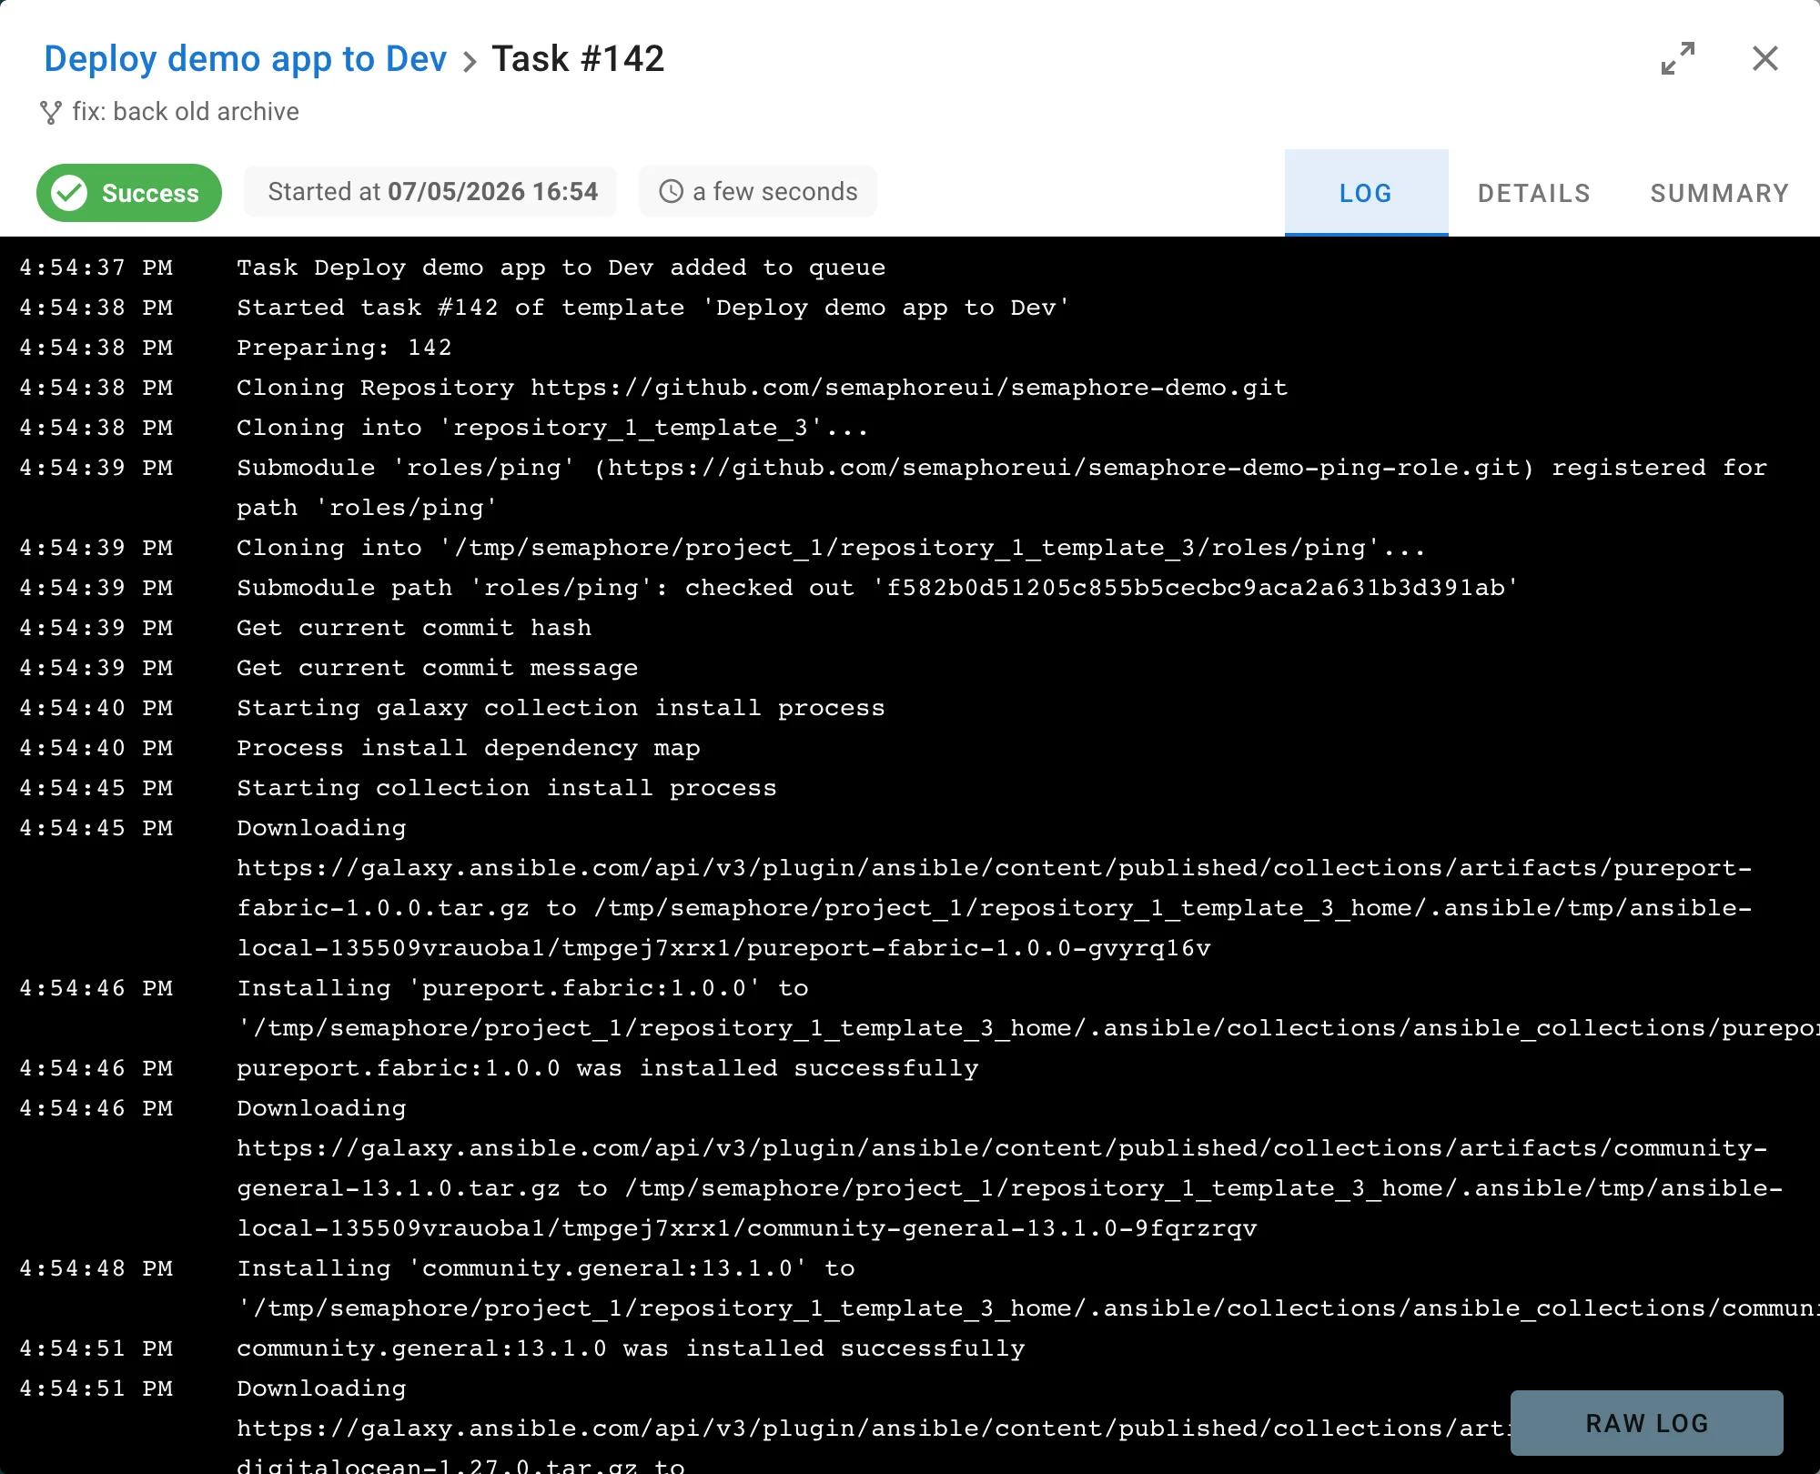Click the 4:54:48 PM timestamp
The height and width of the screenshot is (1474, 1820).
(96, 1268)
